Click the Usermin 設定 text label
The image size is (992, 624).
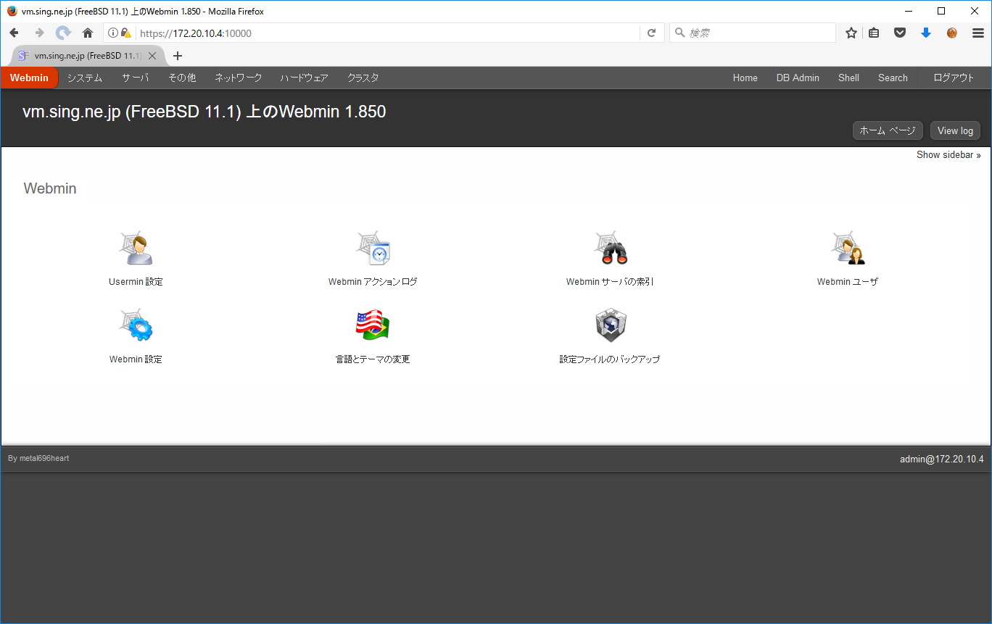click(136, 282)
